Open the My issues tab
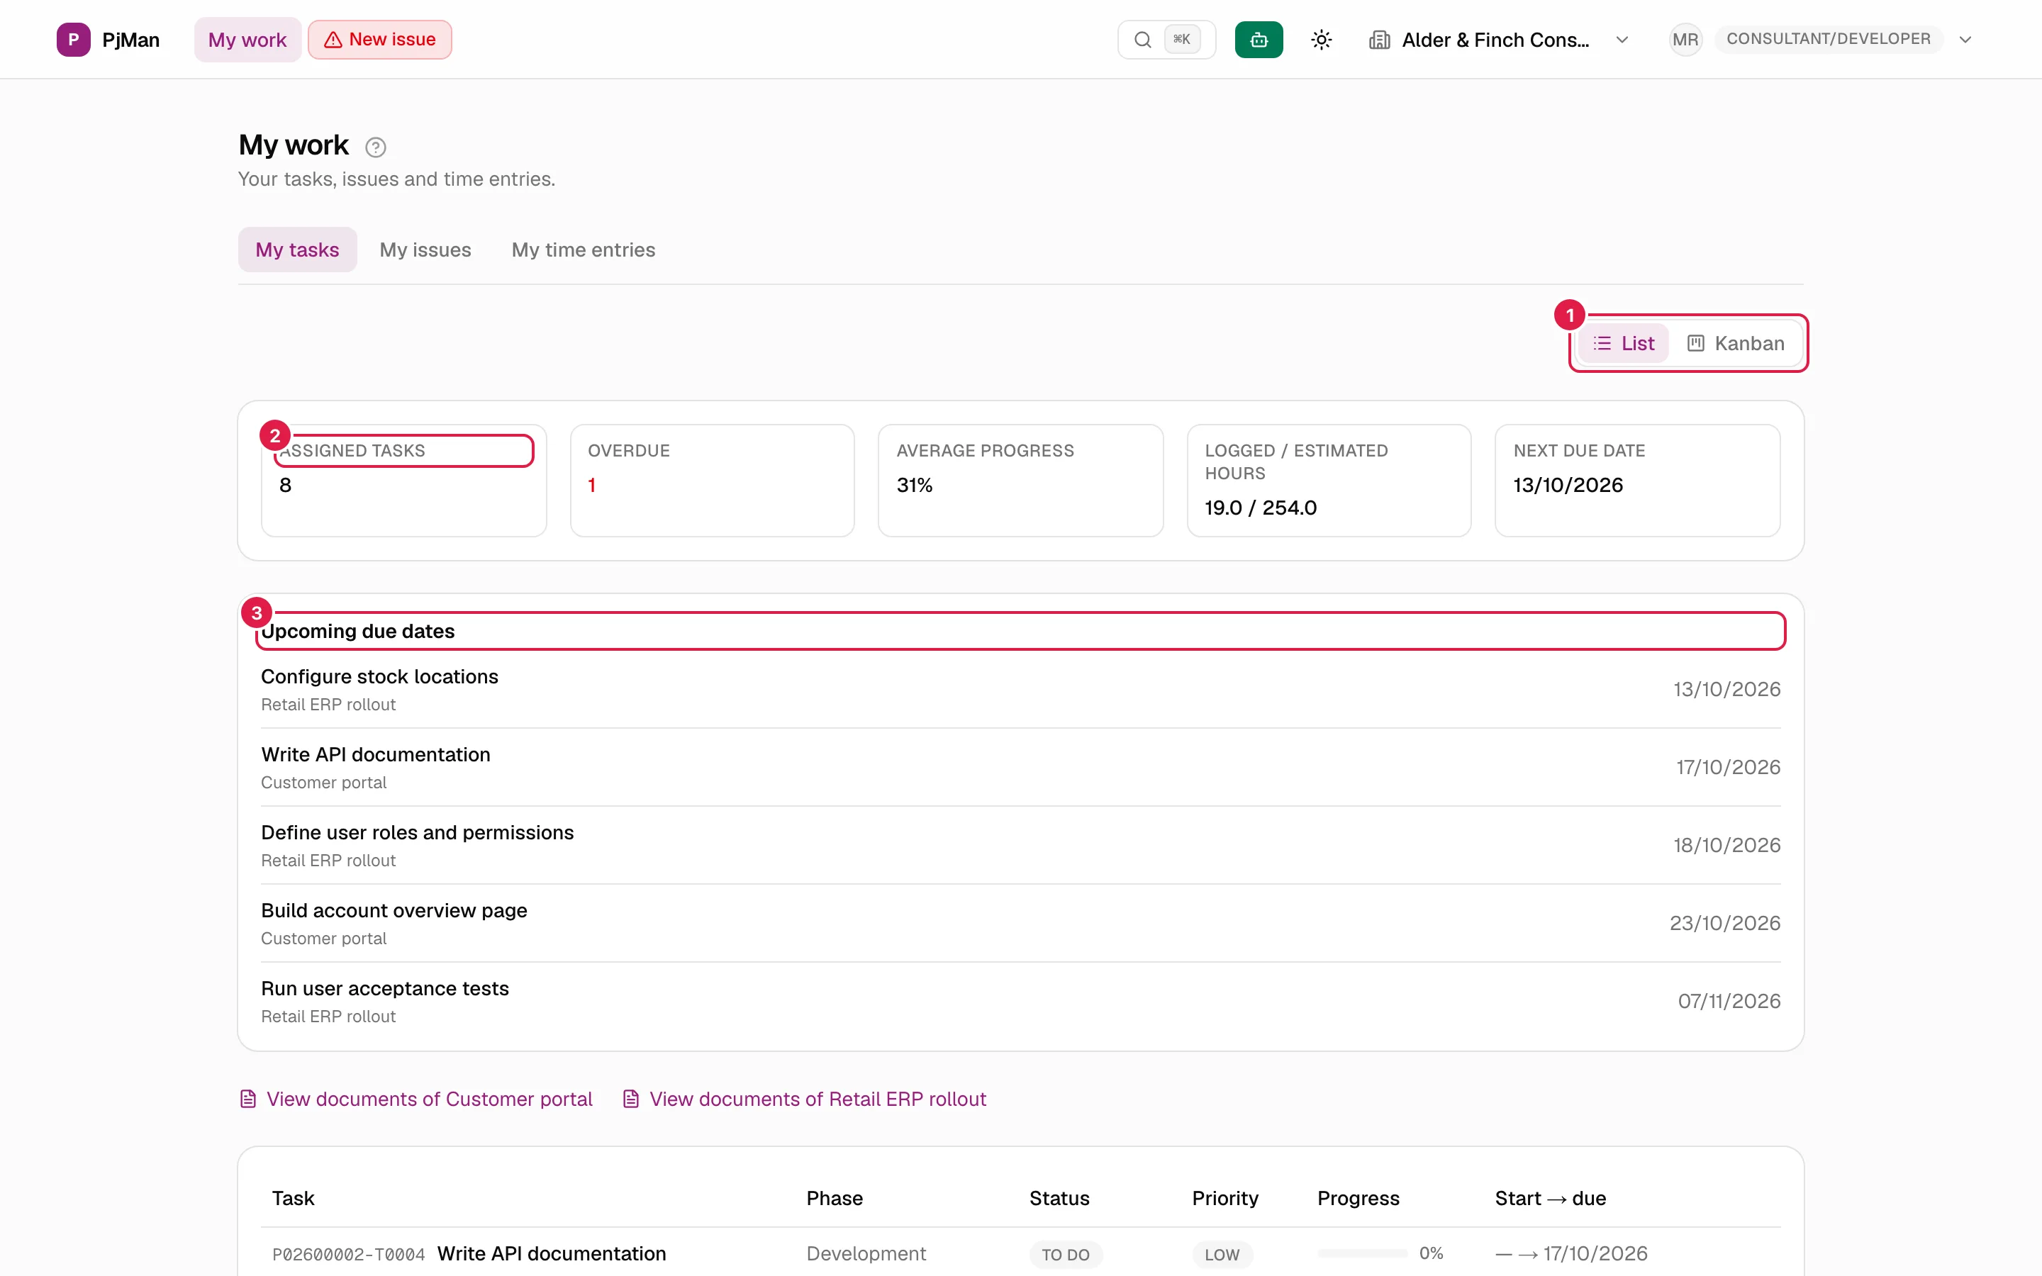Screen dimensions: 2042x1276 [425, 250]
